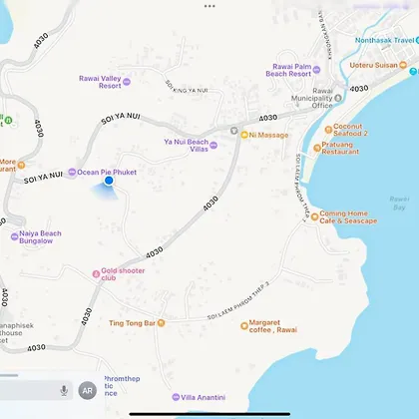Tap the 'Ya Nui Beach Villas' label
419x419 pixels.
tap(187, 146)
